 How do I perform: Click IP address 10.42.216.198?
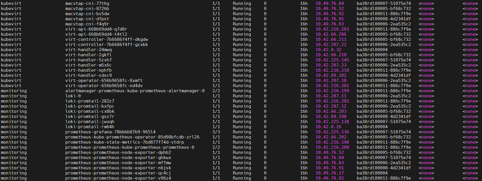pos(332,142)
